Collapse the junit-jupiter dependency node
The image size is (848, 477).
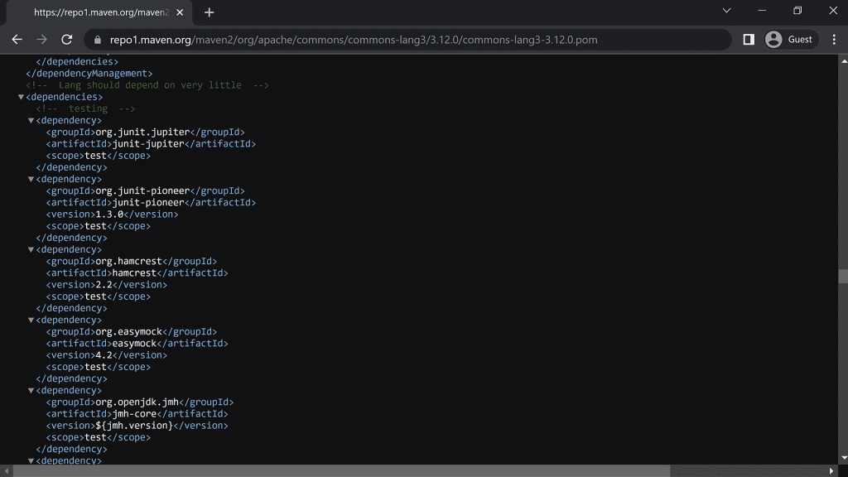pos(31,121)
